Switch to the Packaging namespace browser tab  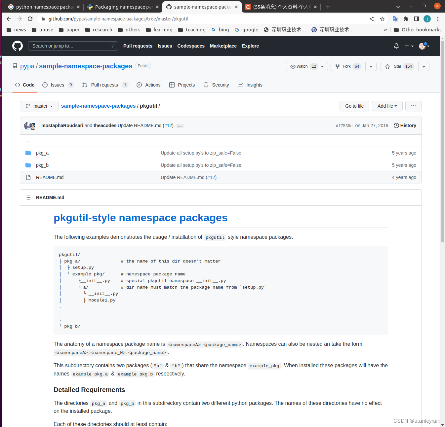click(122, 7)
